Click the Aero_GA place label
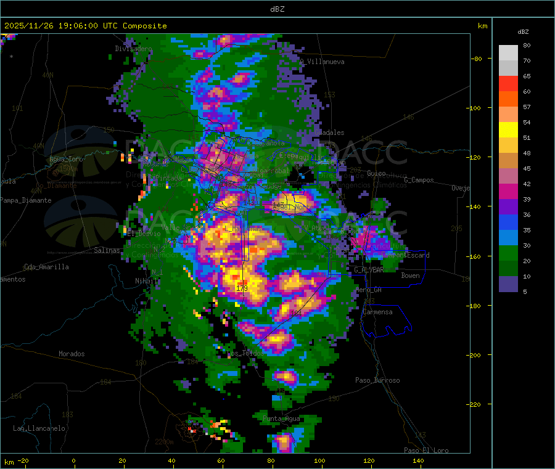 point(369,290)
